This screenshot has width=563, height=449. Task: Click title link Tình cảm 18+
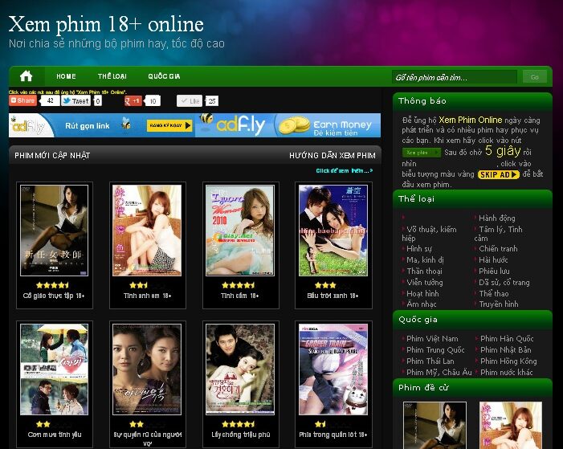click(239, 296)
